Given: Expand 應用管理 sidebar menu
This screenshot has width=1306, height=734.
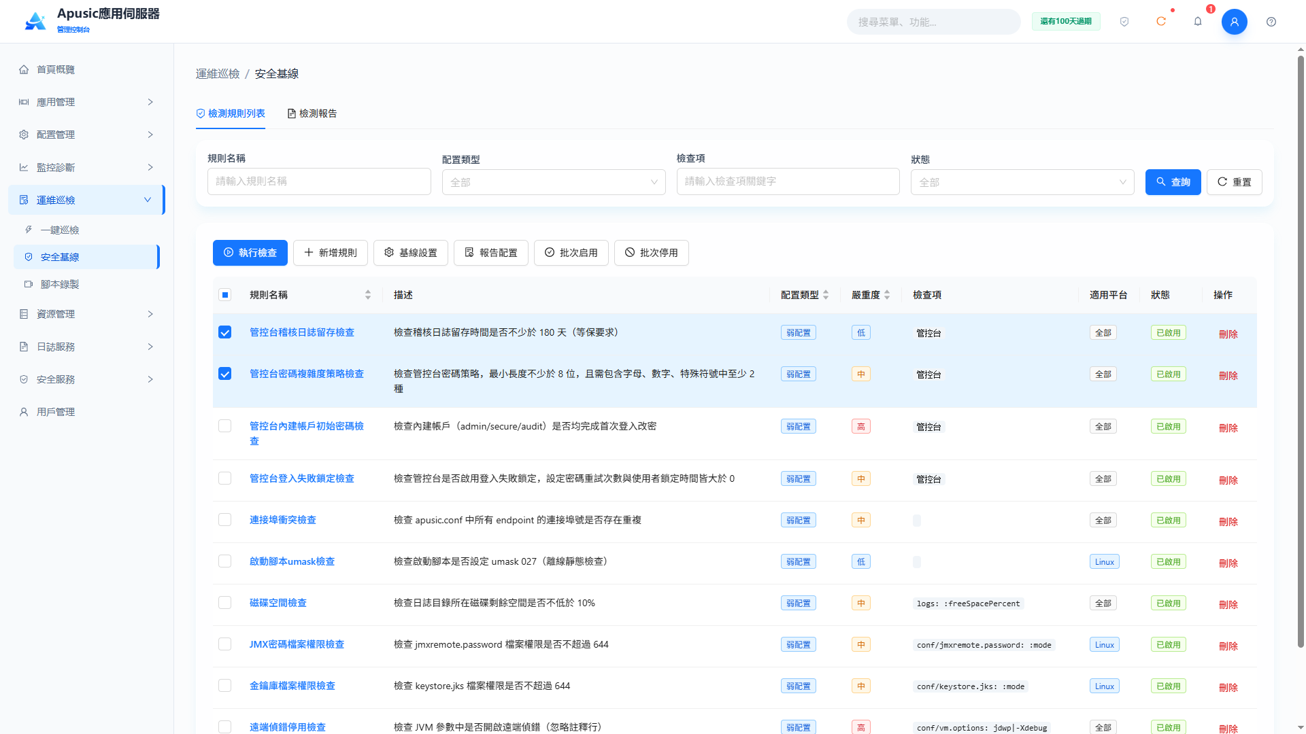Looking at the screenshot, I should pos(87,102).
